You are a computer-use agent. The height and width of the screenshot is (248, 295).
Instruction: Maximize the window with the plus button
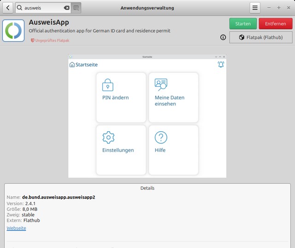coord(279,8)
